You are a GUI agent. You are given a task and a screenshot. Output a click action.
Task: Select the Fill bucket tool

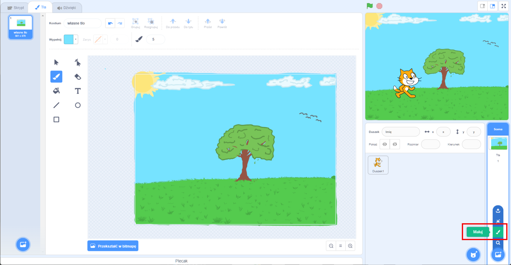[56, 91]
